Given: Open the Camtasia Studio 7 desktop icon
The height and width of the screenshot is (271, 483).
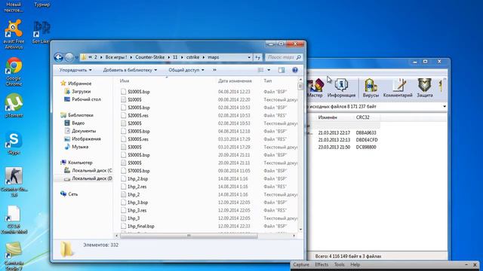Looking at the screenshot, I should click(14, 256).
